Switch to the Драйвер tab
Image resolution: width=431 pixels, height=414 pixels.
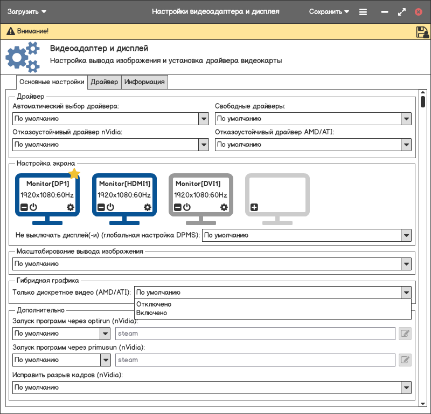pyautogui.click(x=104, y=82)
